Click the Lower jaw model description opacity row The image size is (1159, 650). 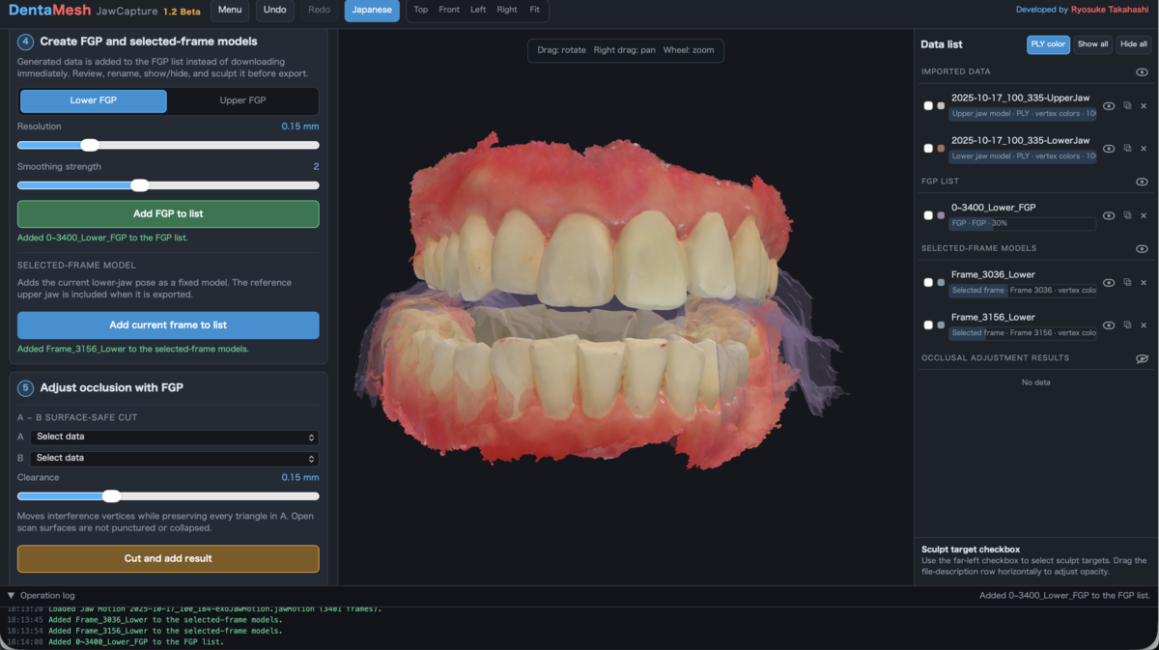pos(1022,156)
